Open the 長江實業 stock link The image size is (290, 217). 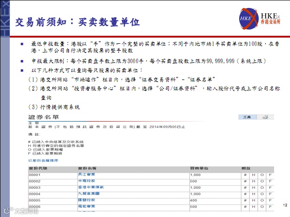click(x=87, y=174)
